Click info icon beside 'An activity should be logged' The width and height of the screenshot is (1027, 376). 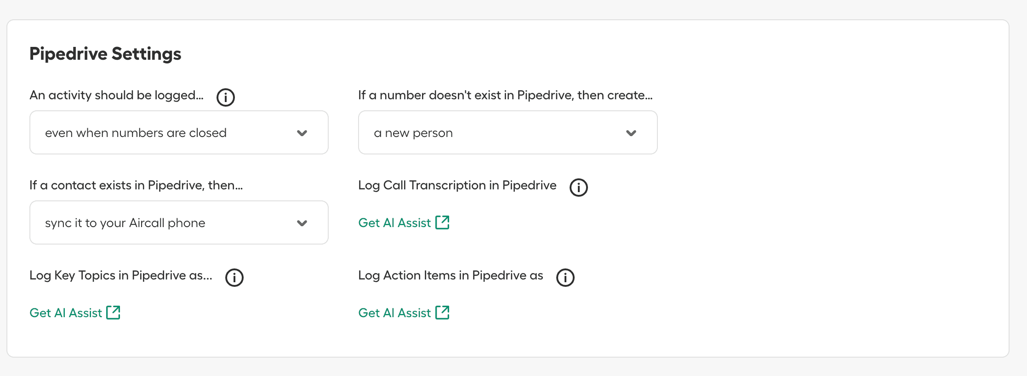(225, 97)
